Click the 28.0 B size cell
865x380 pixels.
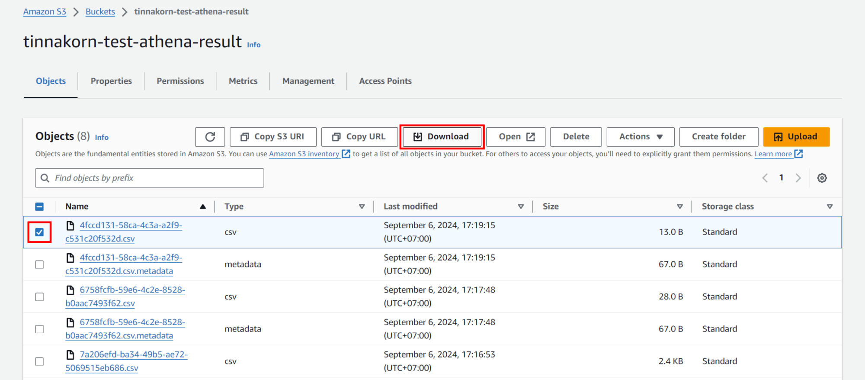click(671, 297)
